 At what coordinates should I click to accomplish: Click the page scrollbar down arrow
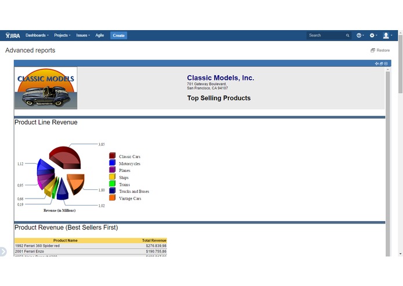[400, 254]
